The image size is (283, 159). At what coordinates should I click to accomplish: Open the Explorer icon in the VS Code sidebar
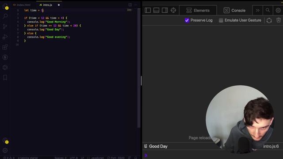pos(5,6)
